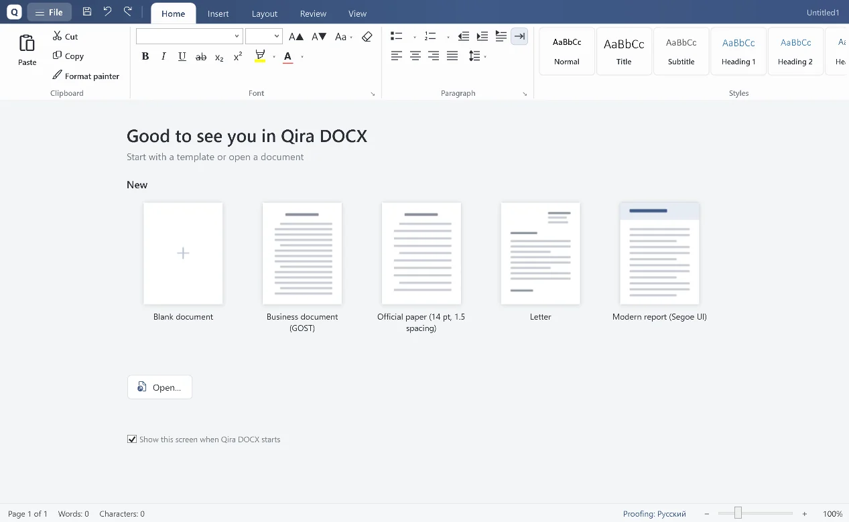
Task: Justify the paragraph text
Action: coord(452,56)
